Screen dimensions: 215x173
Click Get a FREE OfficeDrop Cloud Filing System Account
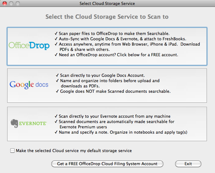point(107,164)
